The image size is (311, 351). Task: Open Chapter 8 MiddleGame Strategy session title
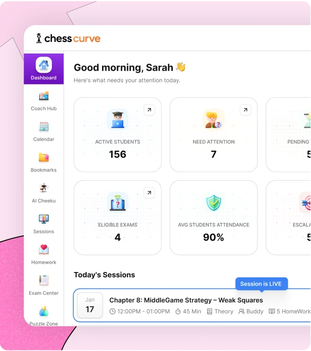click(186, 300)
